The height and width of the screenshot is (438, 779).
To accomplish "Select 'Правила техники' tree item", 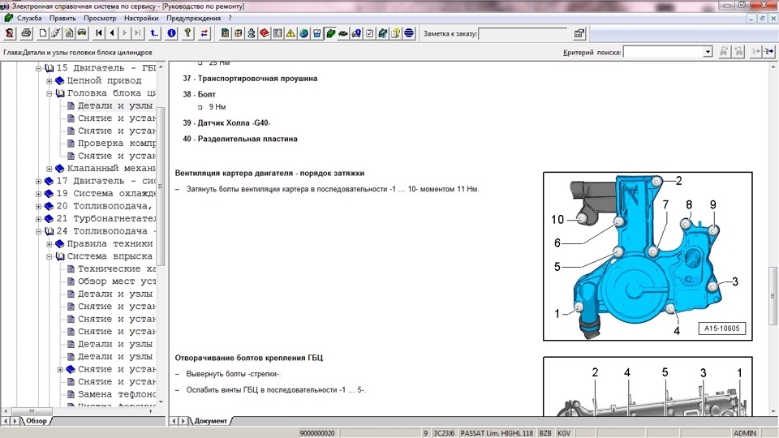I will point(110,244).
